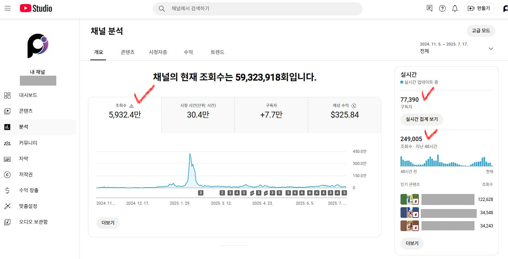Click the views warning triangle icon

point(131,106)
